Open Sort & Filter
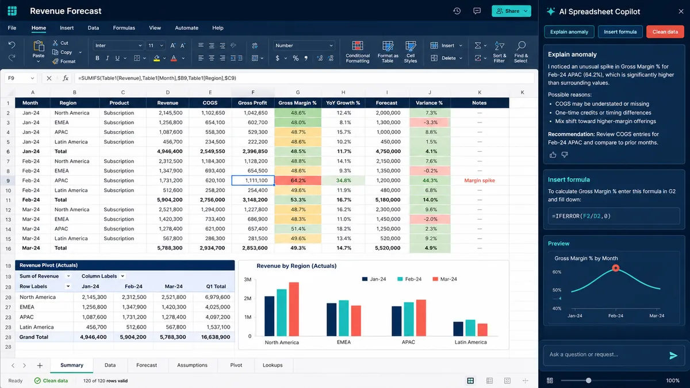Image resolution: width=690 pixels, height=388 pixels. [499, 52]
